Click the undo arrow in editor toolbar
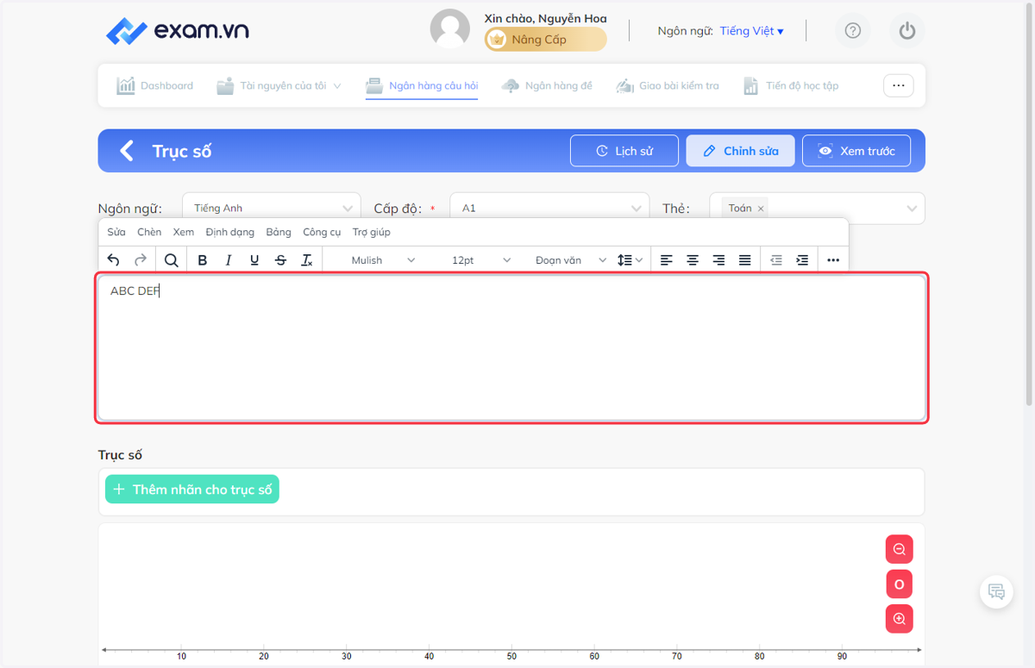Viewport: 1035px width, 668px height. [x=113, y=259]
